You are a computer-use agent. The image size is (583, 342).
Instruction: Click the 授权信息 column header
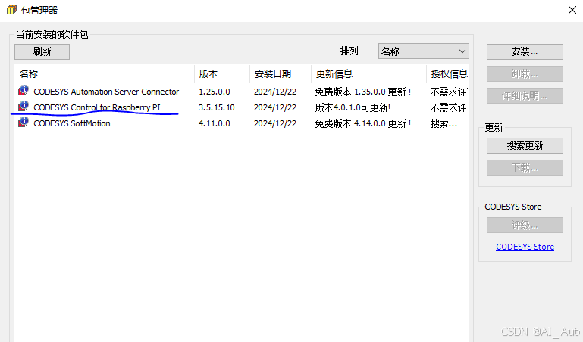click(447, 74)
